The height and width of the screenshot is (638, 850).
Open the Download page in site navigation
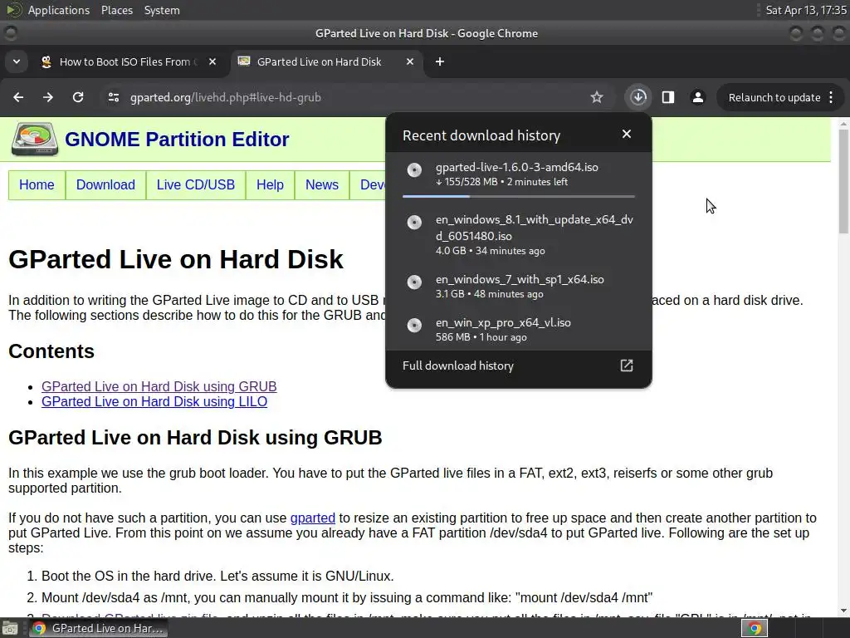pos(105,185)
